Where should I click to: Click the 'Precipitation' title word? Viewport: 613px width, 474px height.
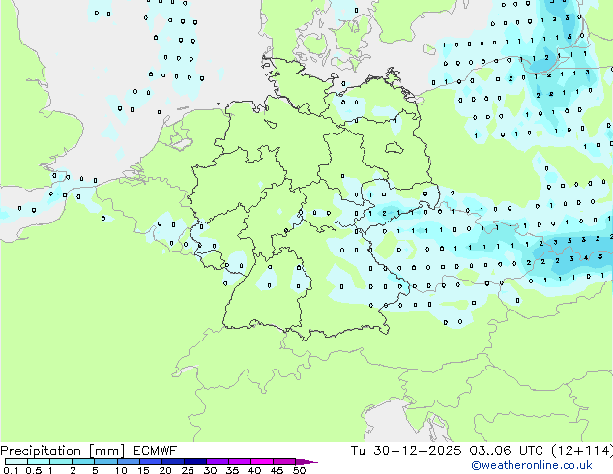41,451
